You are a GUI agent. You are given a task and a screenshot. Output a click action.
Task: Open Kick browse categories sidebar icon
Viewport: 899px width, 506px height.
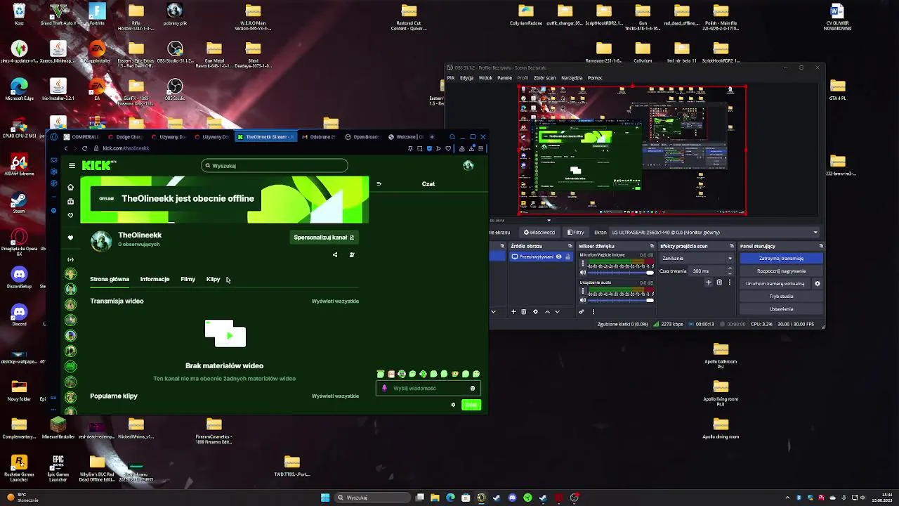coord(70,202)
